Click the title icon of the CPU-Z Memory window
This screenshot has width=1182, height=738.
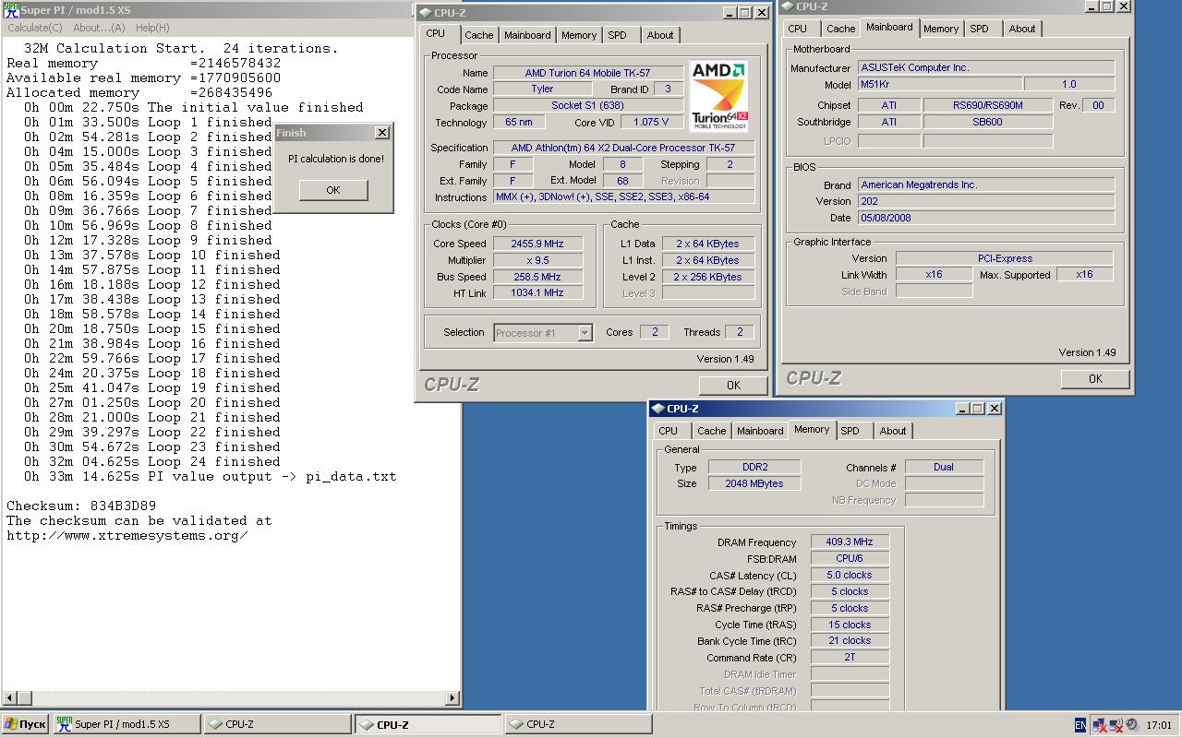(657, 409)
